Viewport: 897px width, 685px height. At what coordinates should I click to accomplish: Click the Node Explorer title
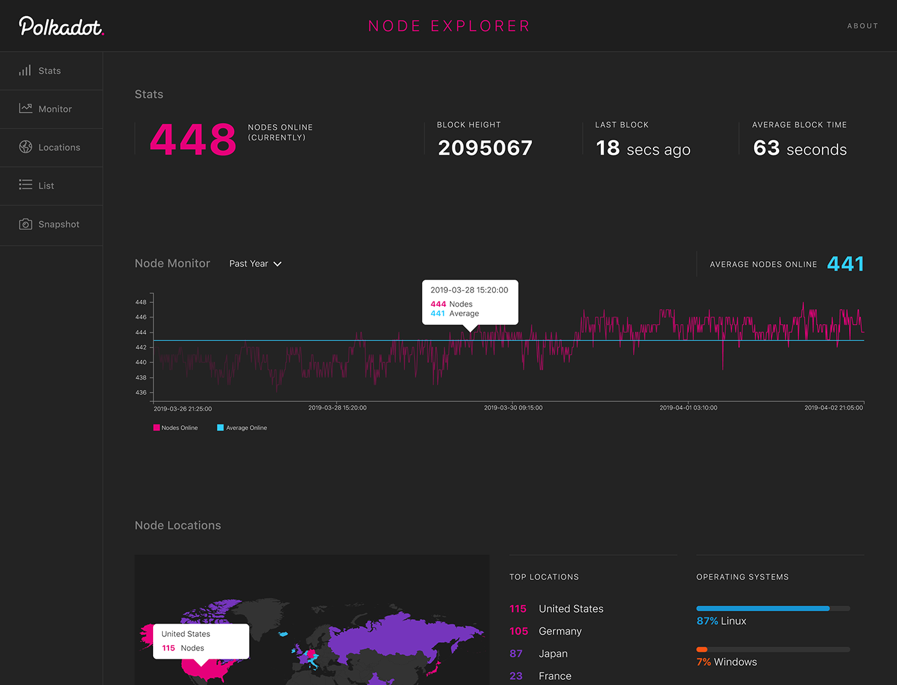pyautogui.click(x=449, y=26)
